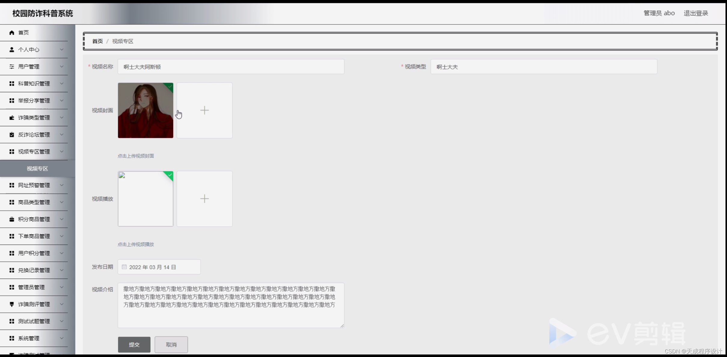
Task: Click the 积分商品管理 icon
Action: point(12,219)
